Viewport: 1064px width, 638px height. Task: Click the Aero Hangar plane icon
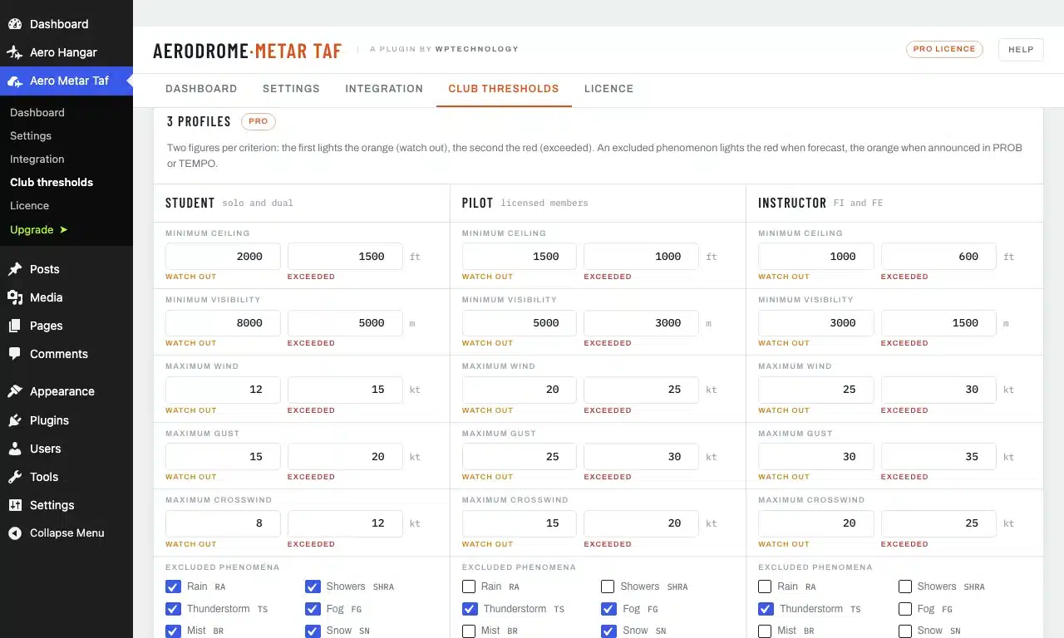(15, 52)
